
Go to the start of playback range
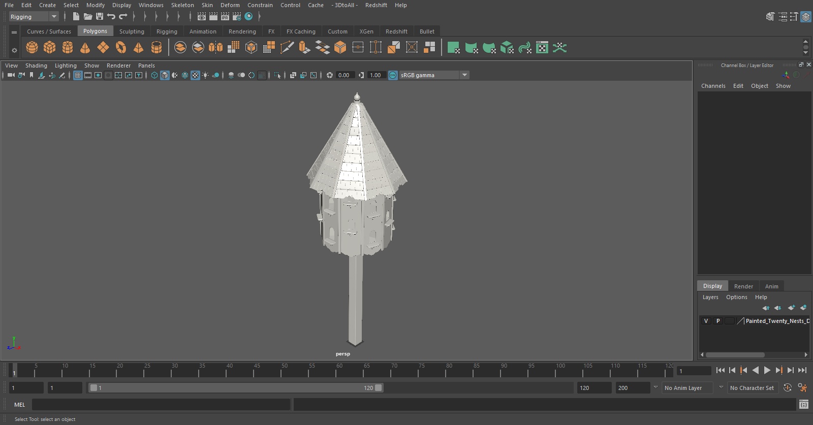click(x=721, y=371)
